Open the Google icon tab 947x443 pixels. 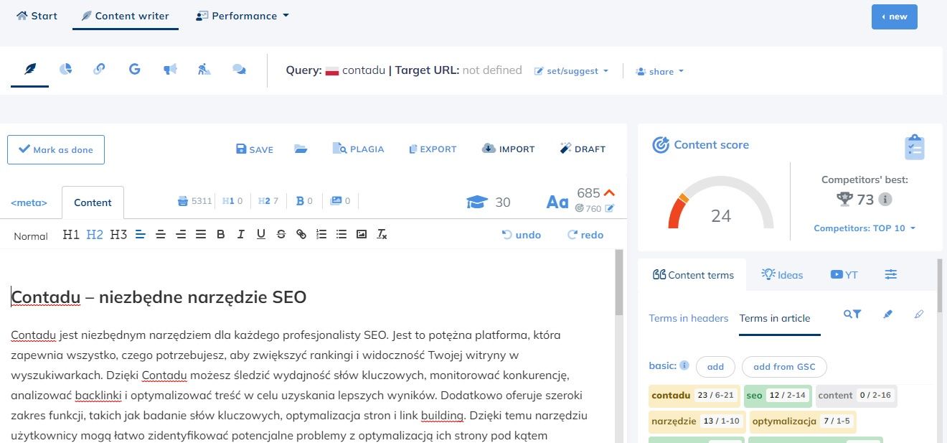coord(134,69)
